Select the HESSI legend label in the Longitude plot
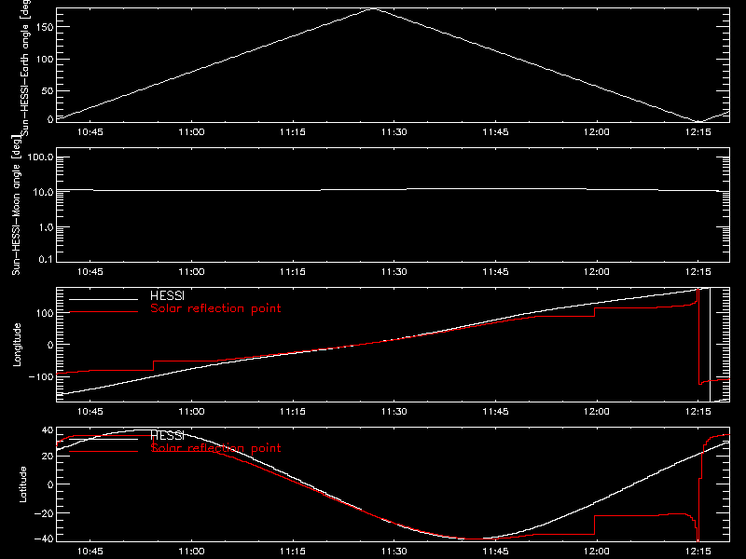Screen dimensions: 746x559 tap(167, 295)
